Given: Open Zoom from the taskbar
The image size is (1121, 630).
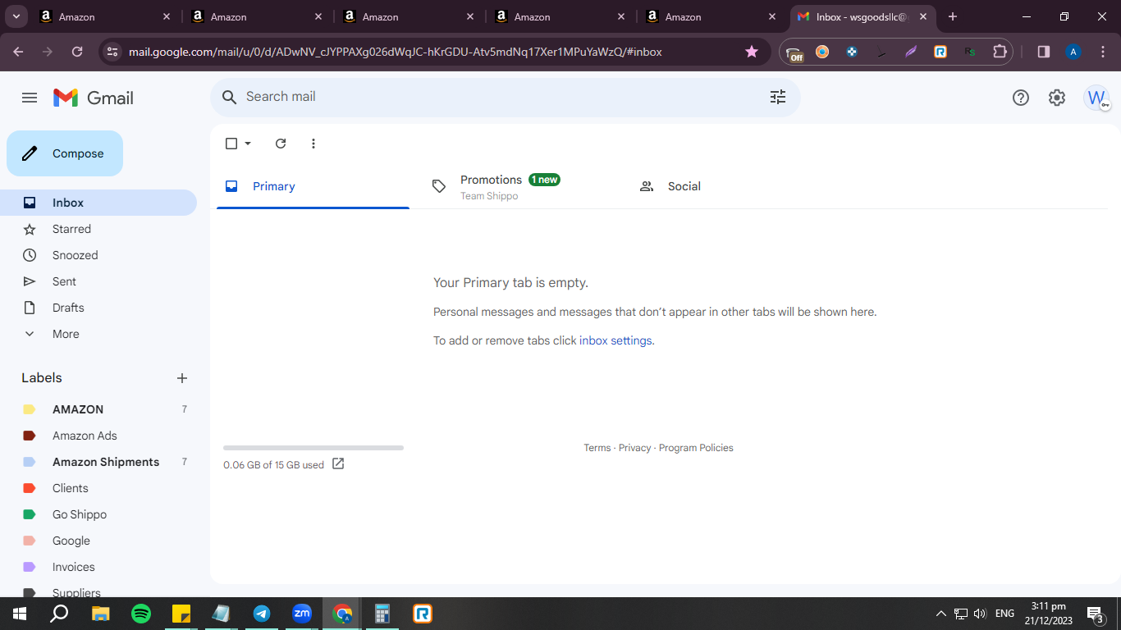Looking at the screenshot, I should pyautogui.click(x=302, y=614).
